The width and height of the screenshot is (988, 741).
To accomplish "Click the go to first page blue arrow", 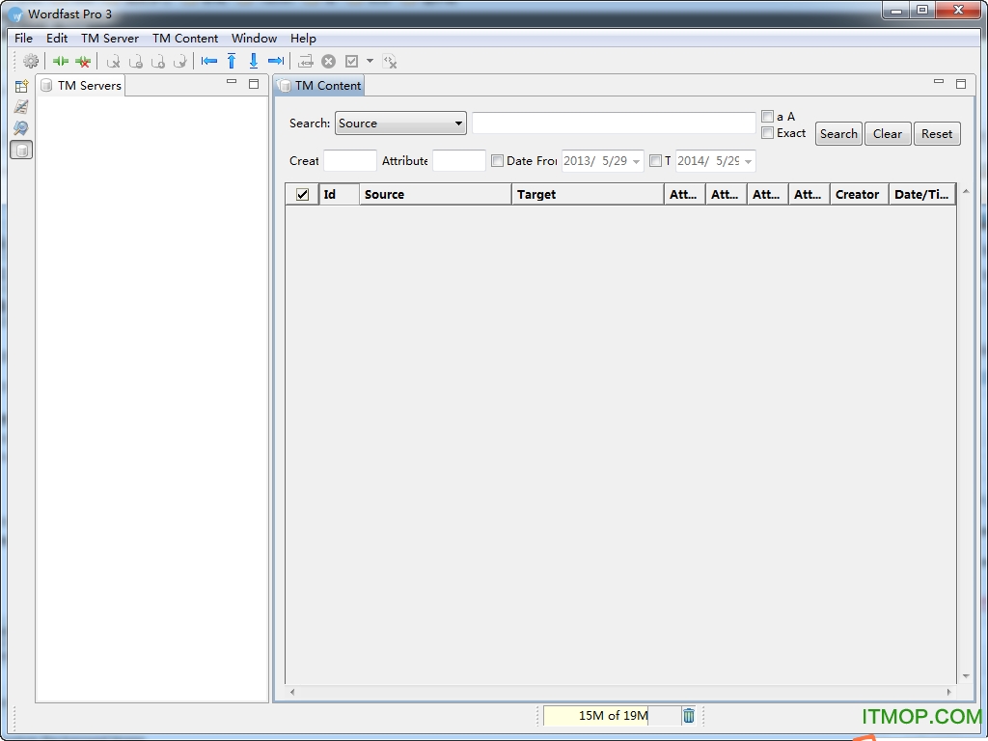I will (x=208, y=61).
